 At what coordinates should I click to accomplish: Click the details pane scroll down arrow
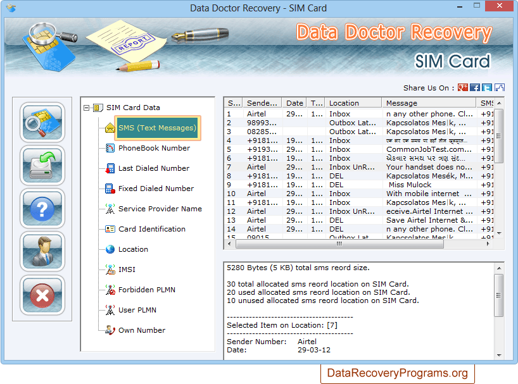tap(499, 356)
